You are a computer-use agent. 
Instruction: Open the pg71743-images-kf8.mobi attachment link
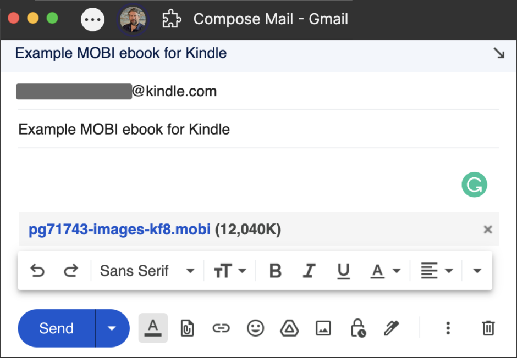119,230
